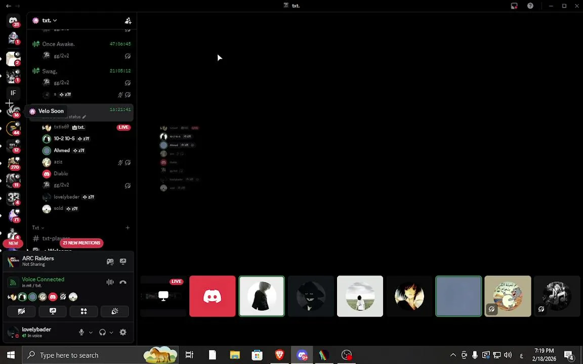Open the Soundboard button
583x364 pixels.
pyautogui.click(x=115, y=311)
